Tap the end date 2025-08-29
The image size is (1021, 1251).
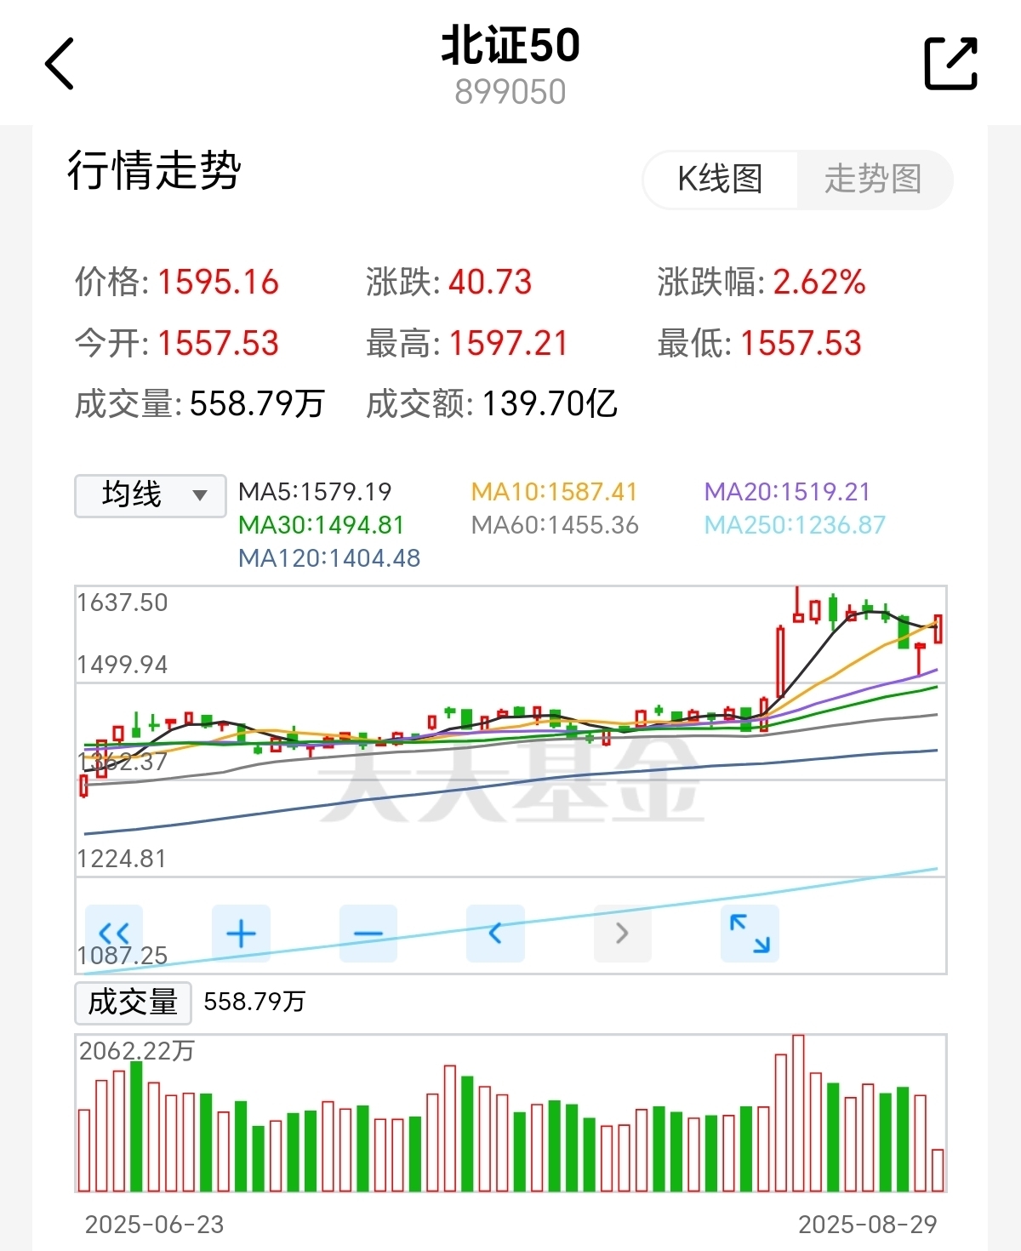(x=868, y=1225)
